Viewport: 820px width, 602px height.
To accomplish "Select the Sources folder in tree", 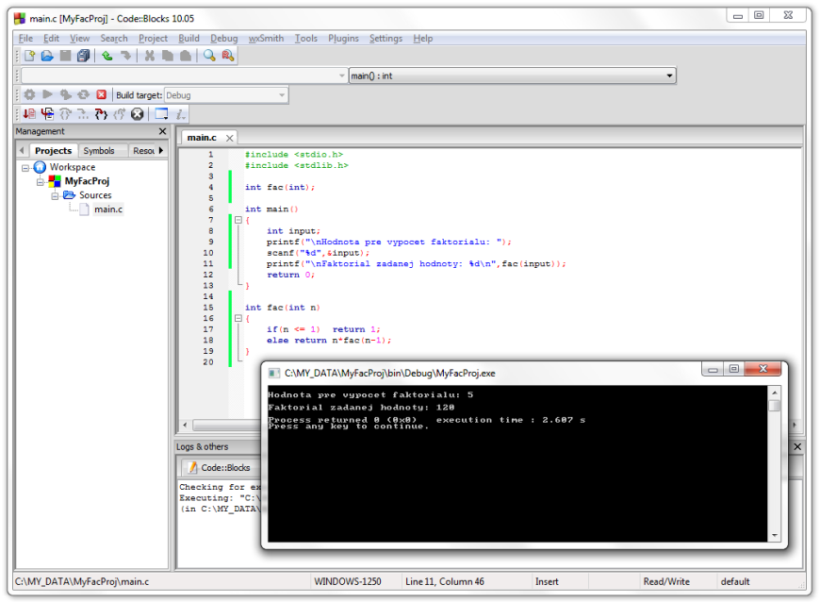I will click(95, 195).
